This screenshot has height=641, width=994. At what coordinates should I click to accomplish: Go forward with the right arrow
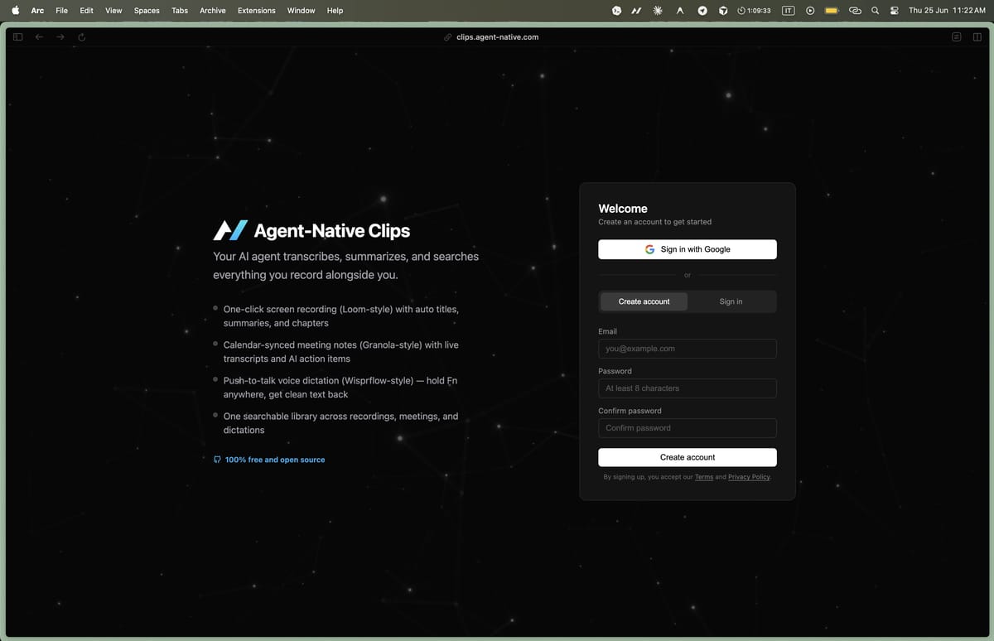pos(60,36)
